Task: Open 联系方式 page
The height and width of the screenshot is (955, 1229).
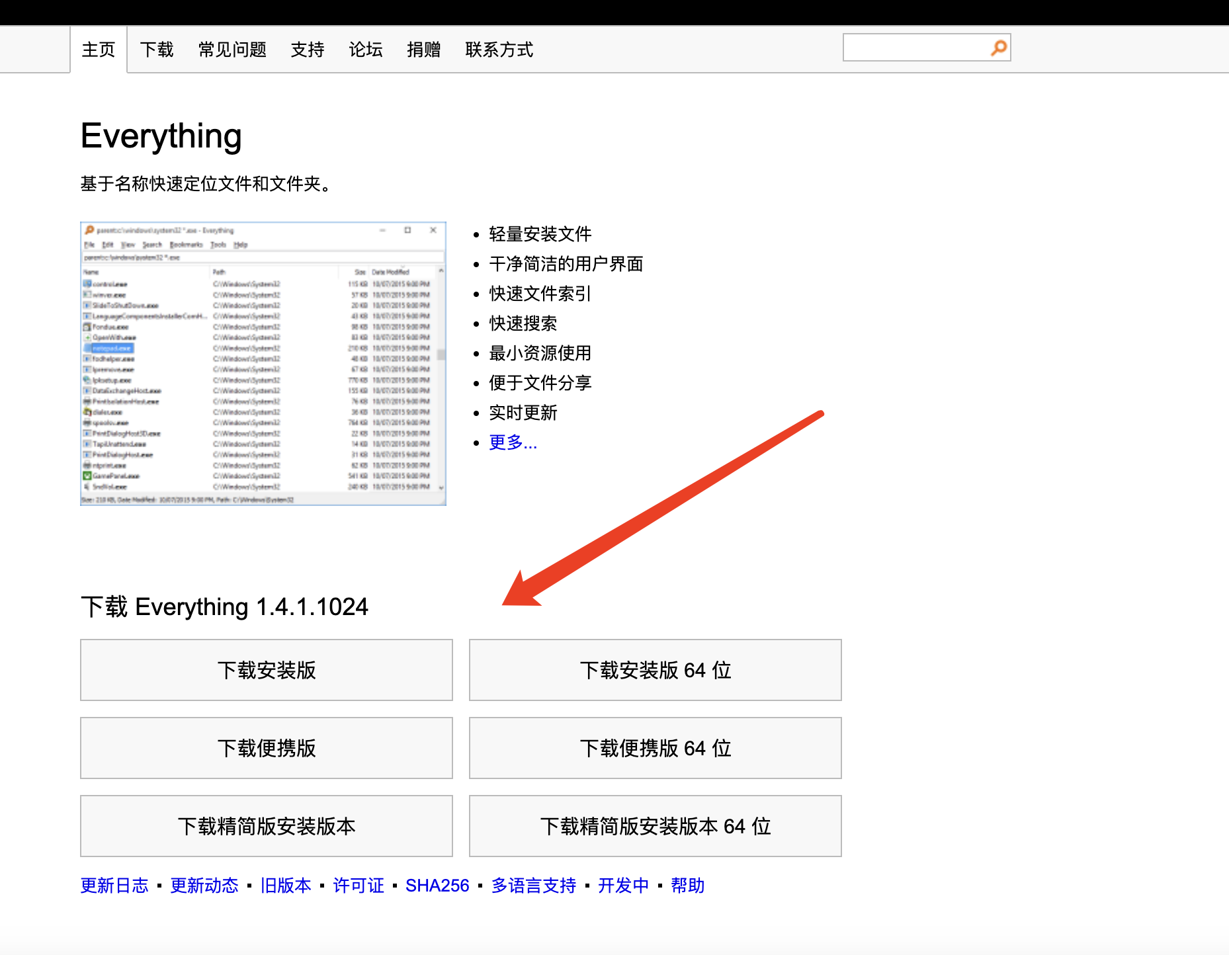Action: pyautogui.click(x=499, y=50)
